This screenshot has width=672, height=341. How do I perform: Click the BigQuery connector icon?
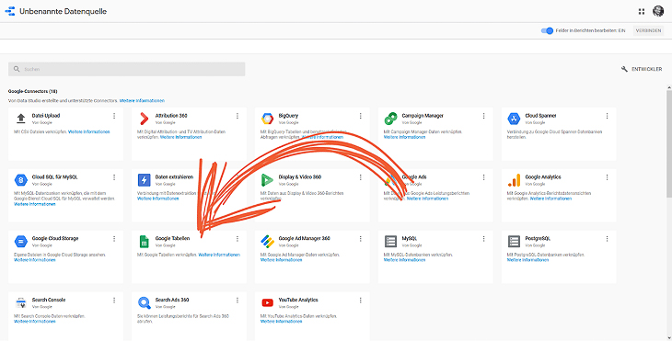tap(268, 119)
